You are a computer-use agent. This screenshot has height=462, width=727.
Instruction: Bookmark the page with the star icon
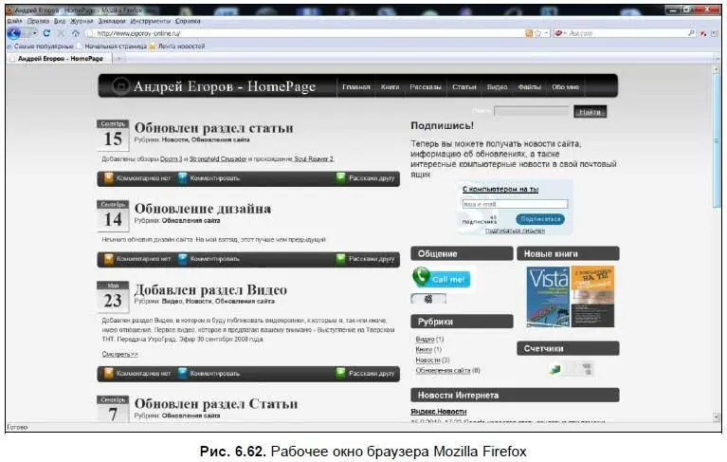point(537,33)
